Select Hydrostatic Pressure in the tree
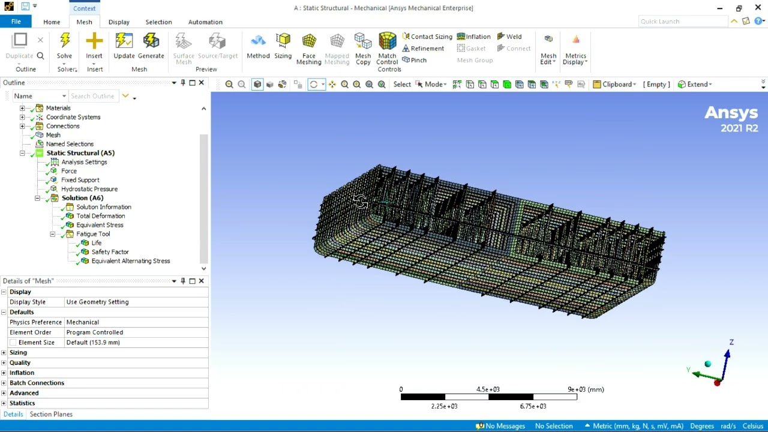 coord(89,189)
